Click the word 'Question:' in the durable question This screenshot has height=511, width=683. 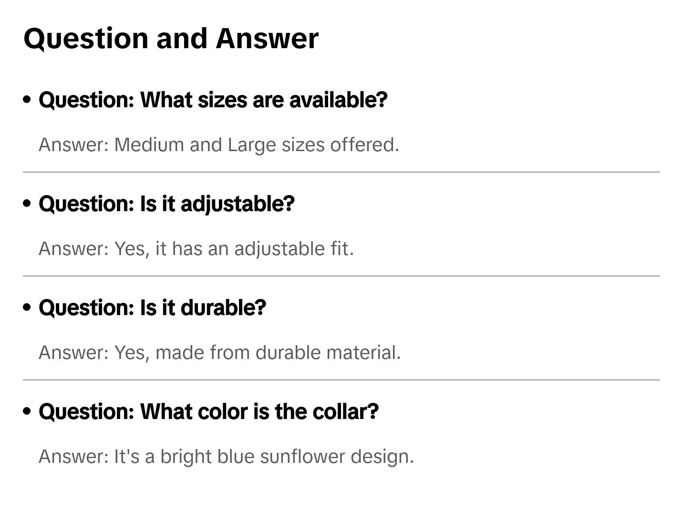coord(86,308)
